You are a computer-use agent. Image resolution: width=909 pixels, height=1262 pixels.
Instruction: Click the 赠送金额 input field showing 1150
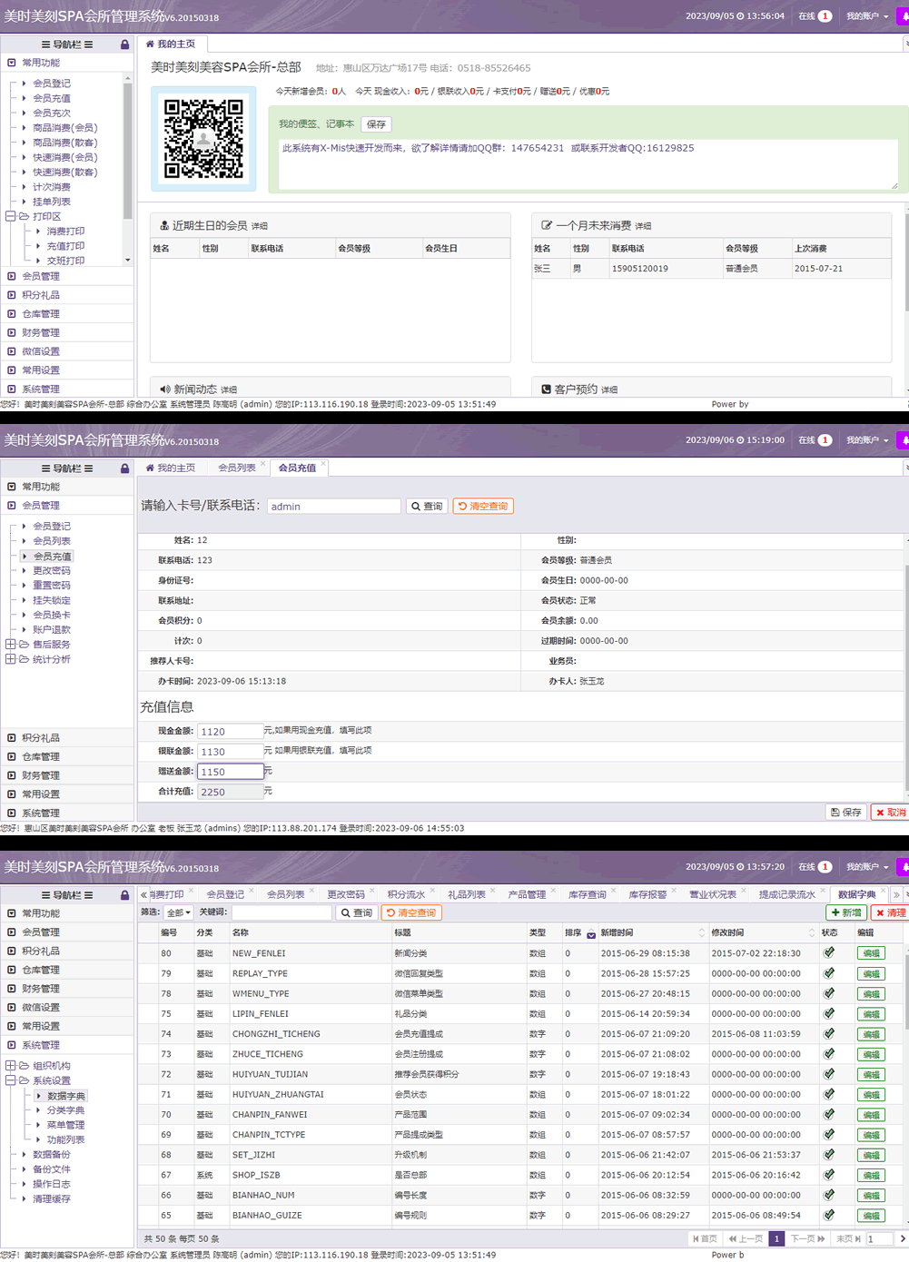pyautogui.click(x=230, y=772)
